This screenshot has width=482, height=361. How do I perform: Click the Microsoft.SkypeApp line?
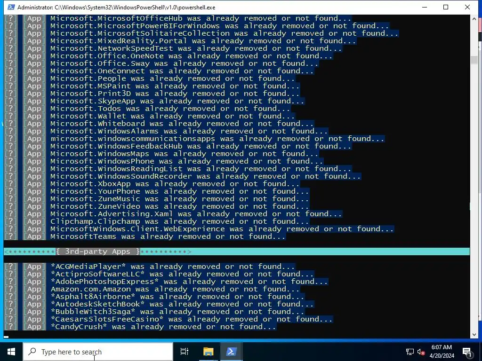point(154,101)
